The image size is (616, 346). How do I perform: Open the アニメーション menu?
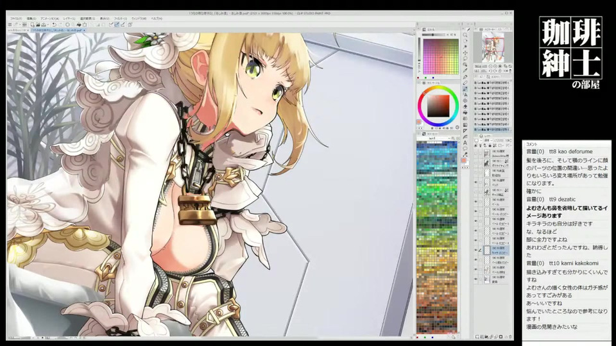click(x=49, y=19)
